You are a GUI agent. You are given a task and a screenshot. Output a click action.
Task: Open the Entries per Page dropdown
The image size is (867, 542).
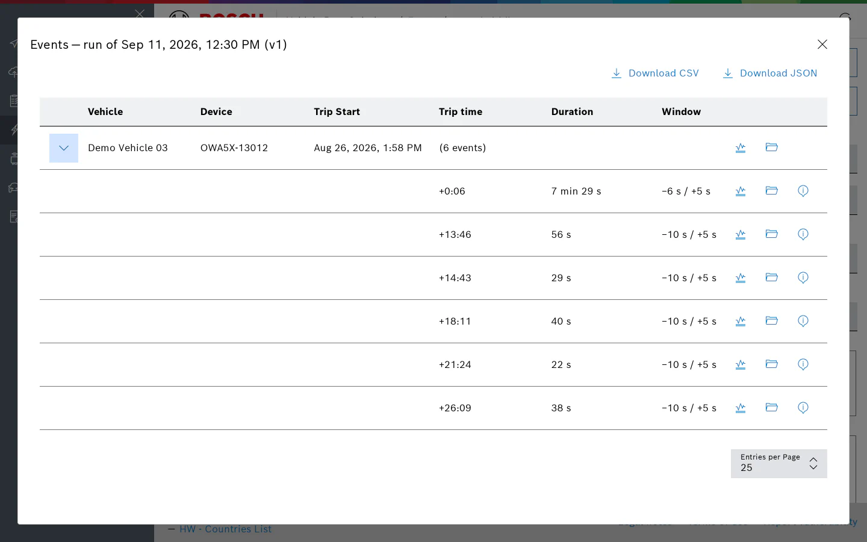coord(779,464)
